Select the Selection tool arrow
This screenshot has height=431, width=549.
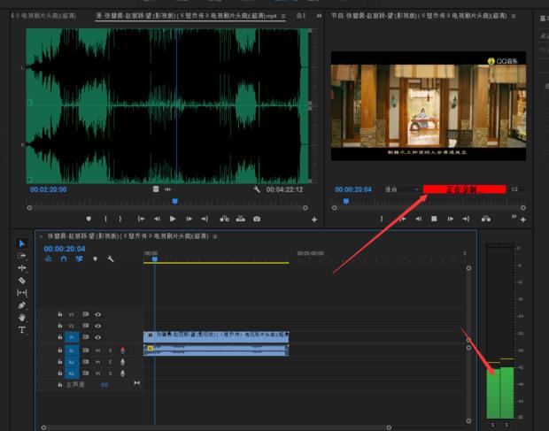(22, 243)
